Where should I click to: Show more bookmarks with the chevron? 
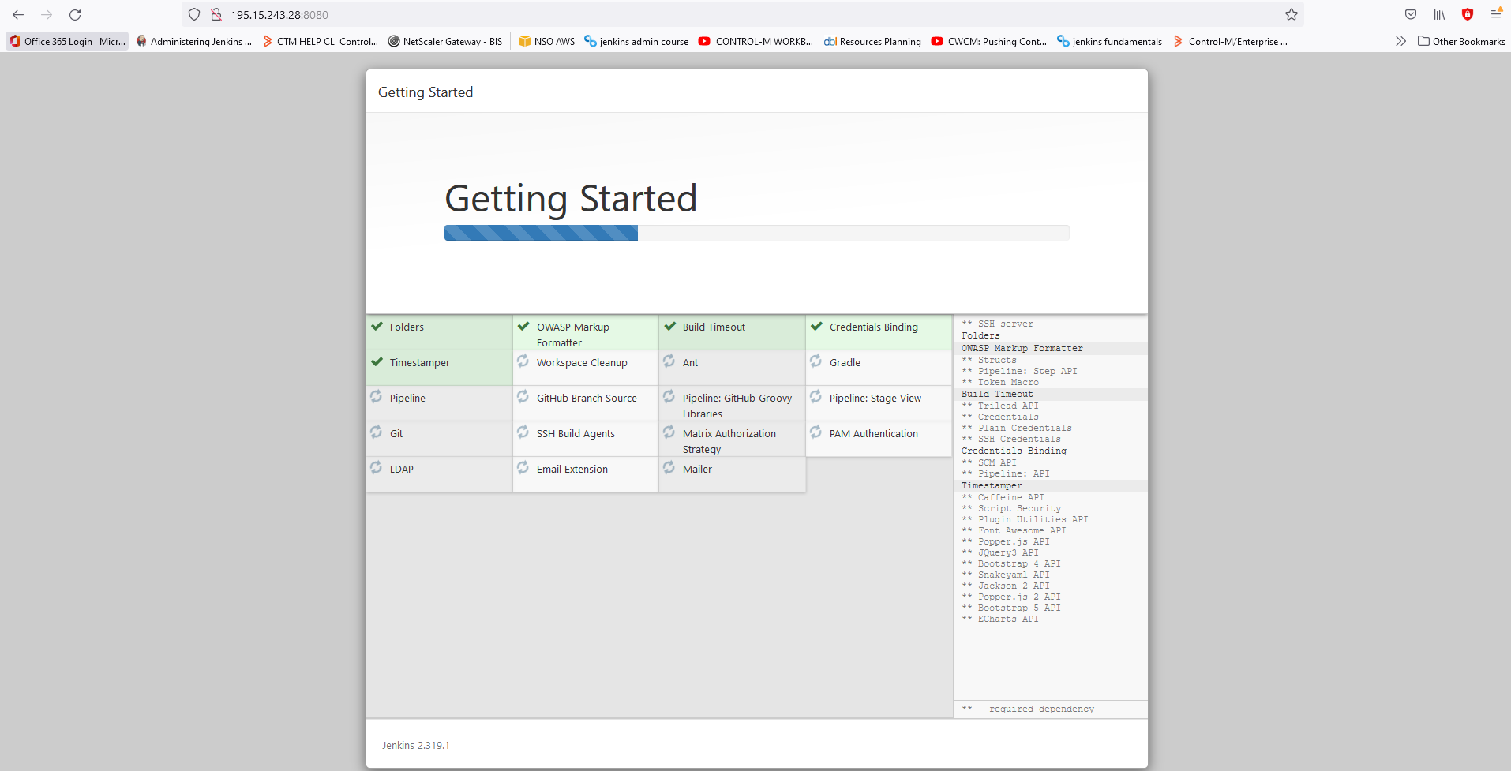point(1400,41)
